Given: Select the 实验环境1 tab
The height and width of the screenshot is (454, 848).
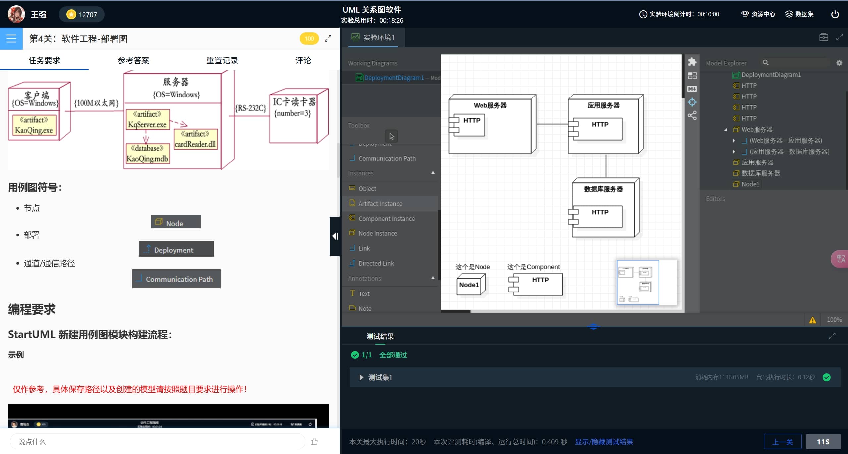Looking at the screenshot, I should (373, 37).
